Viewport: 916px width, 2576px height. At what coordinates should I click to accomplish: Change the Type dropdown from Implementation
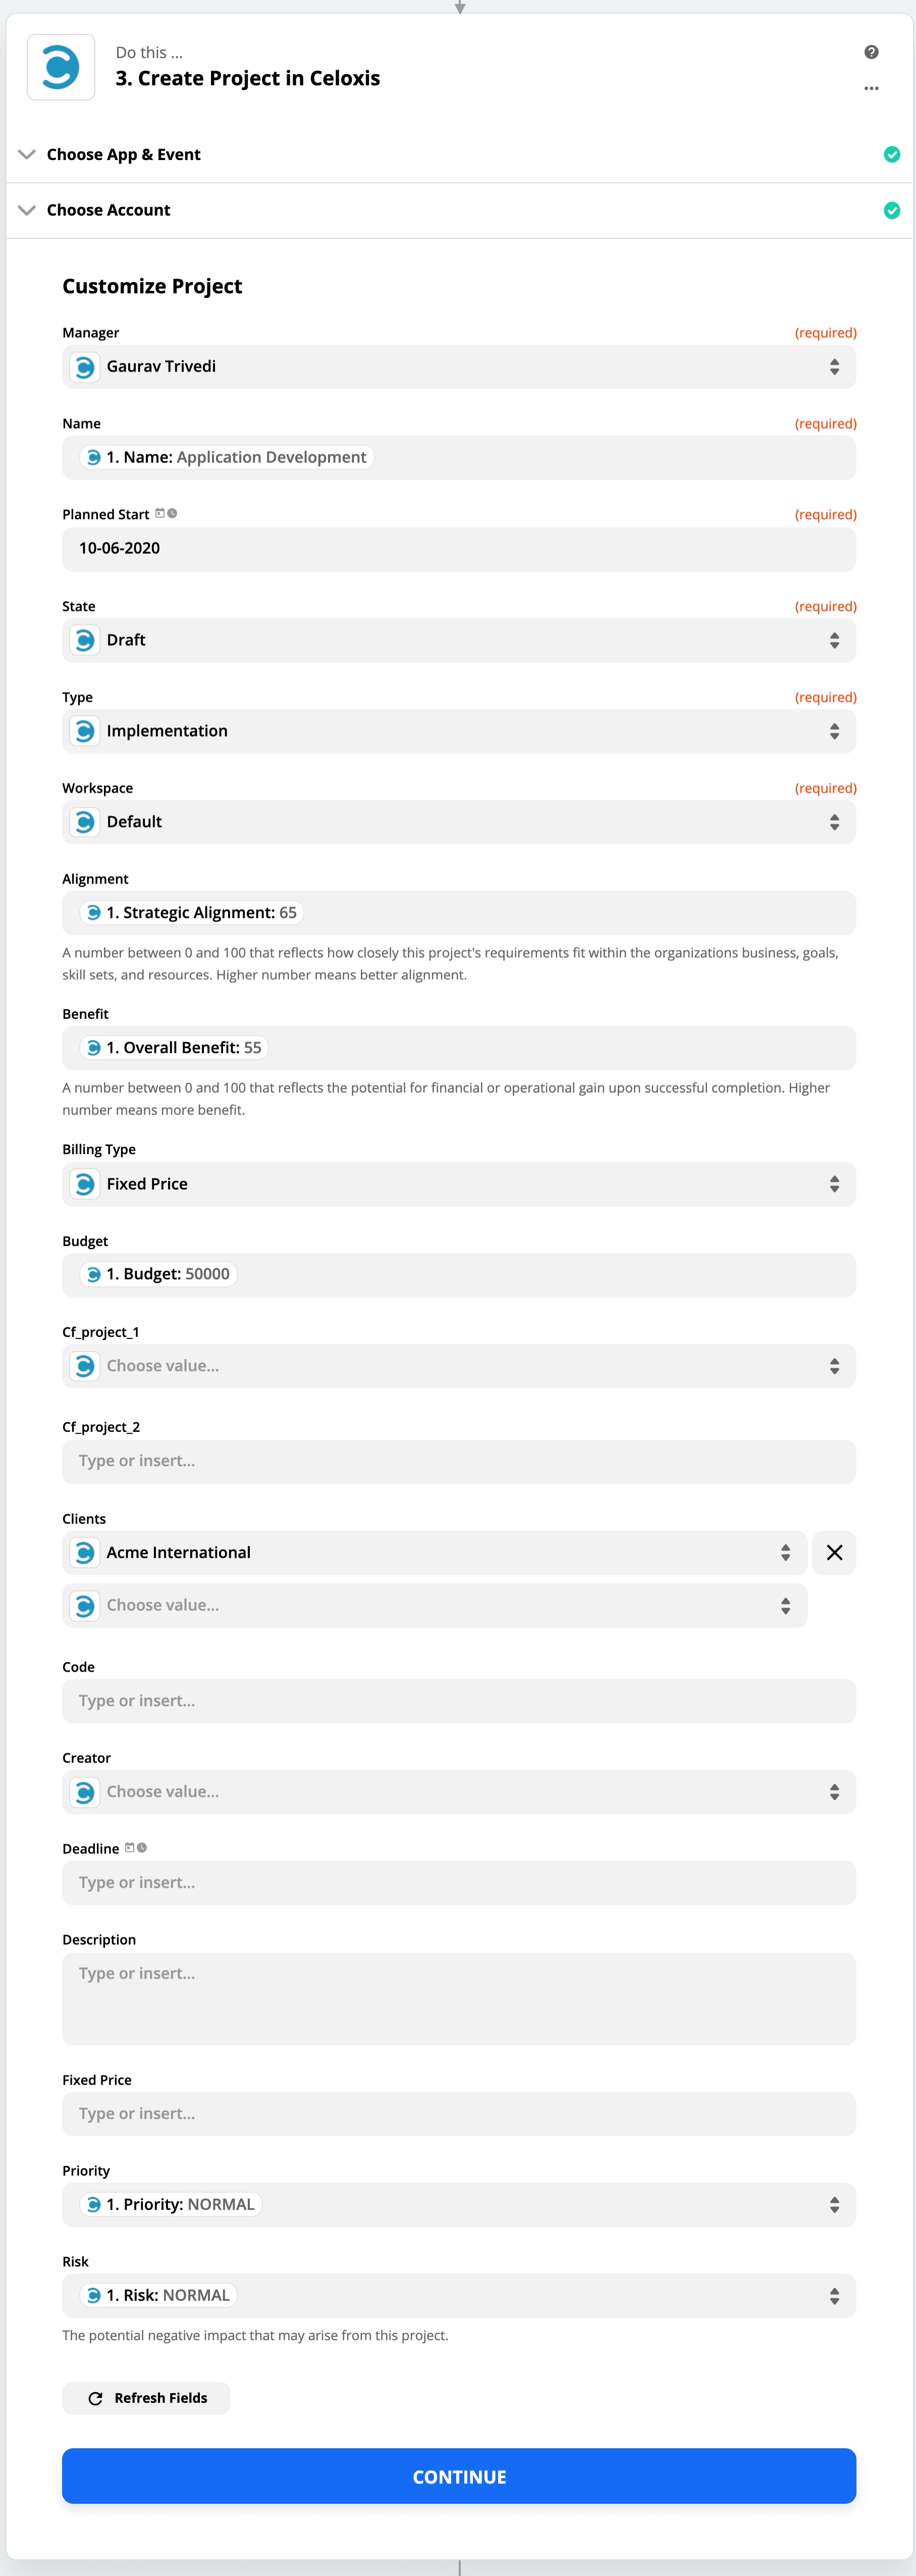[x=458, y=731]
